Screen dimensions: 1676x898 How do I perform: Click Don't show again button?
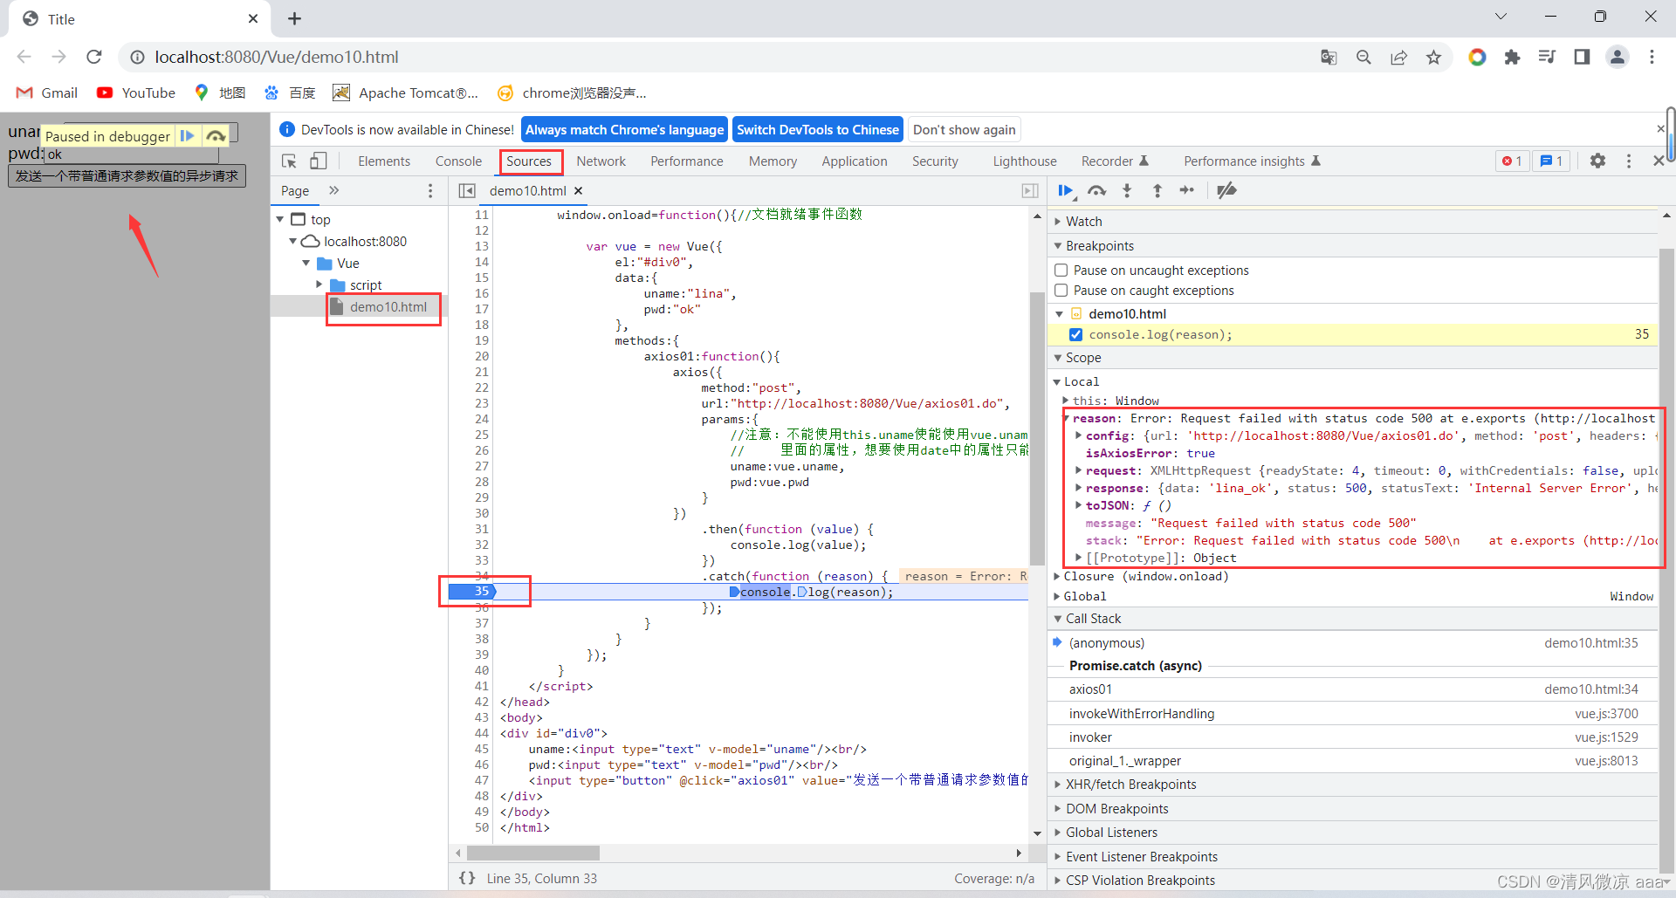tap(965, 129)
